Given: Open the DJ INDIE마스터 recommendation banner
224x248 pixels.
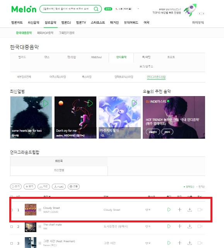Looking at the screenshot, I should tap(174, 117).
